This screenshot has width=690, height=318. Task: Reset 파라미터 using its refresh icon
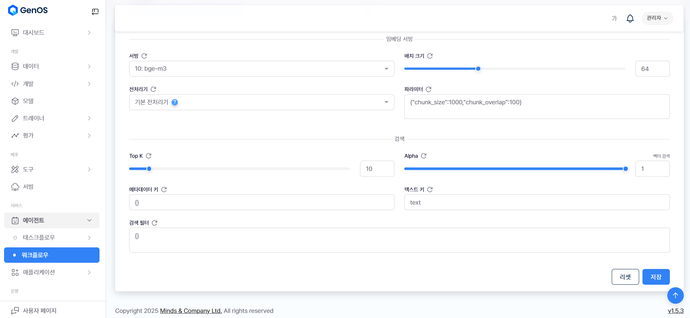428,89
